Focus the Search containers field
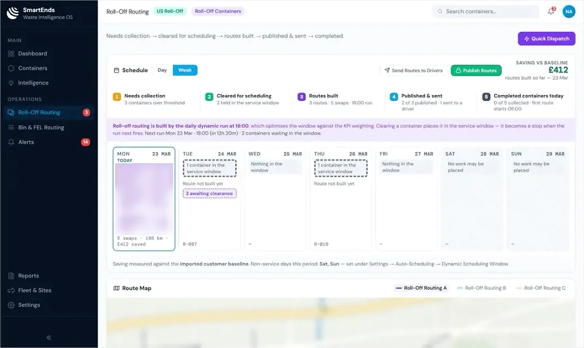The width and height of the screenshot is (584, 348). click(486, 11)
